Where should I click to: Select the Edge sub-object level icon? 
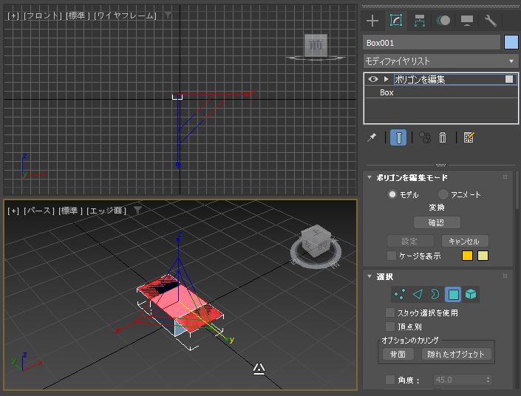[418, 294]
